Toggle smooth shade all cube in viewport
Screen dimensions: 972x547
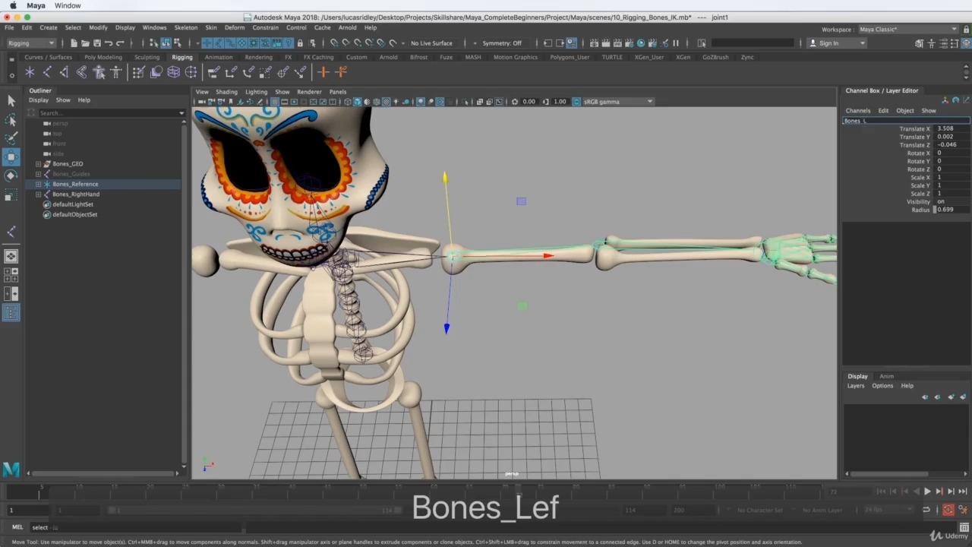click(357, 101)
